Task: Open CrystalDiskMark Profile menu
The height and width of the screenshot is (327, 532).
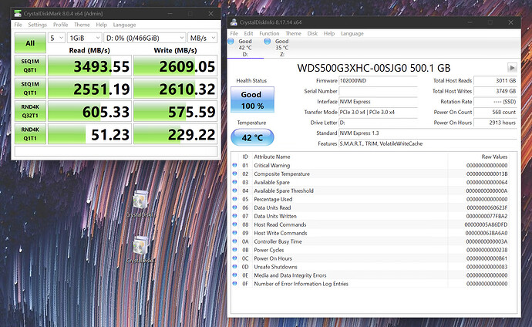Action: click(60, 25)
